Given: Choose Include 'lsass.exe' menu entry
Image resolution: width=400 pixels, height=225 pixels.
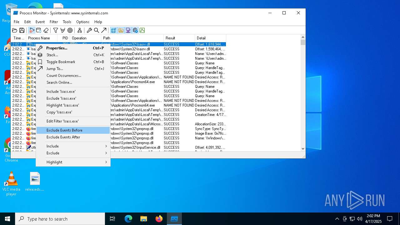Looking at the screenshot, I should [x=73, y=92].
